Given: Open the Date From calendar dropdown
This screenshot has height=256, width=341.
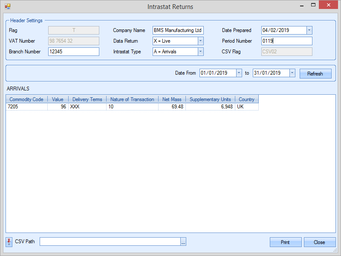Looking at the screenshot, I should (239, 73).
